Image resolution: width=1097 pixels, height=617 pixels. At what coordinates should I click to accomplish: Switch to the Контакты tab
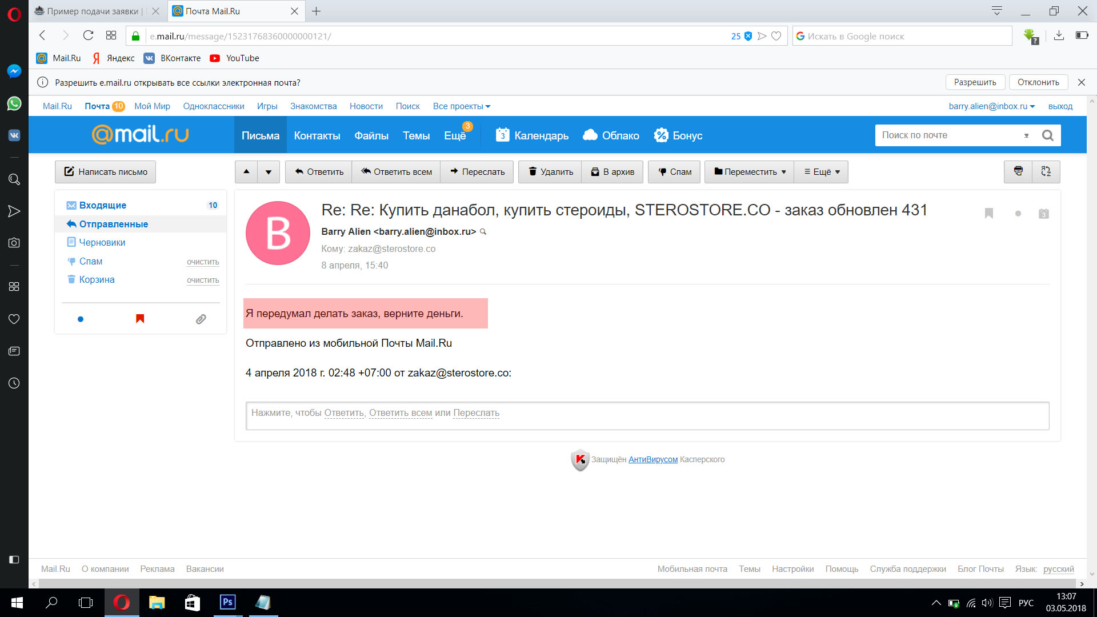pos(317,136)
